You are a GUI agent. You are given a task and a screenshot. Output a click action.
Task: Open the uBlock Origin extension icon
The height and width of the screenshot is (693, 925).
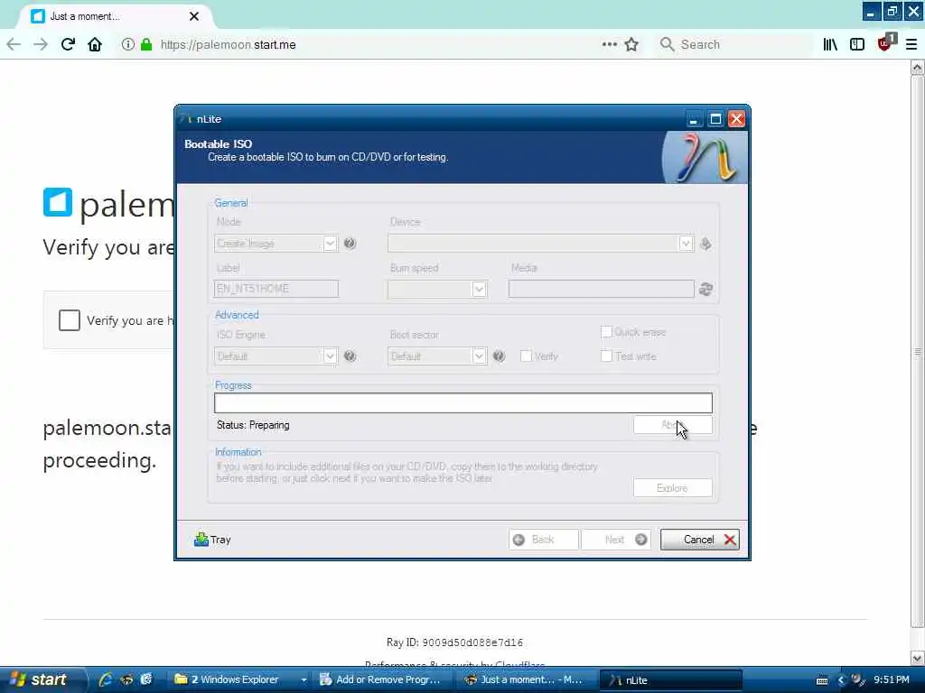tap(885, 42)
